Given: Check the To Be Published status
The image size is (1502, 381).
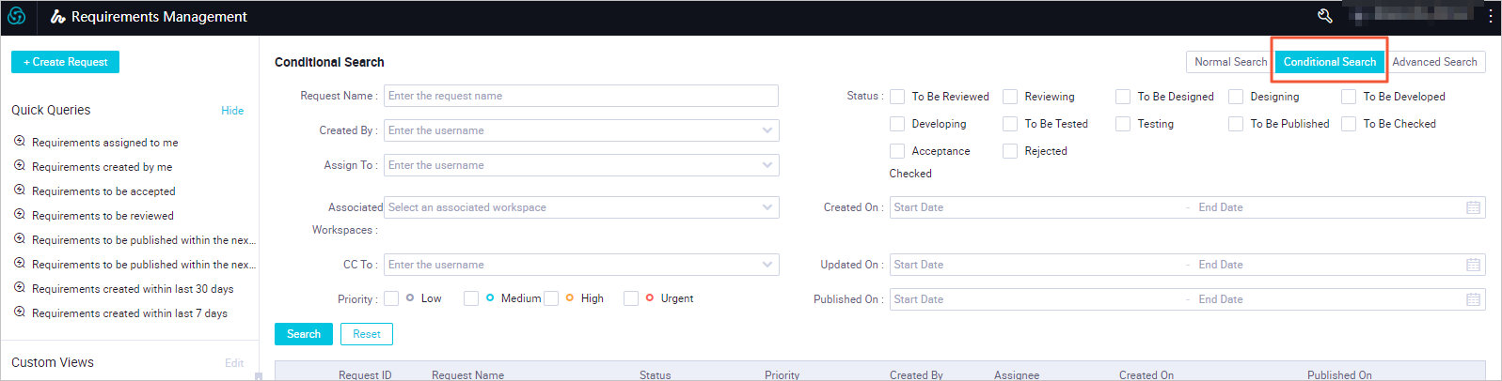Looking at the screenshot, I should [x=1236, y=124].
